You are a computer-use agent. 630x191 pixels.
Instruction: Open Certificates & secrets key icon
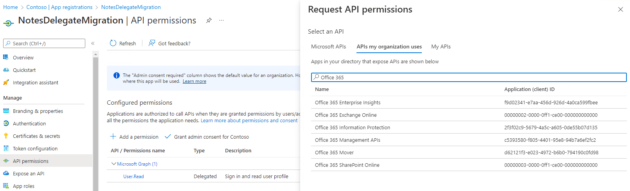point(6,136)
